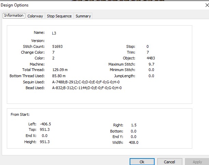Click the greyed Apply button
Screen dimensions: 209x165
pyautogui.click(x=197, y=162)
